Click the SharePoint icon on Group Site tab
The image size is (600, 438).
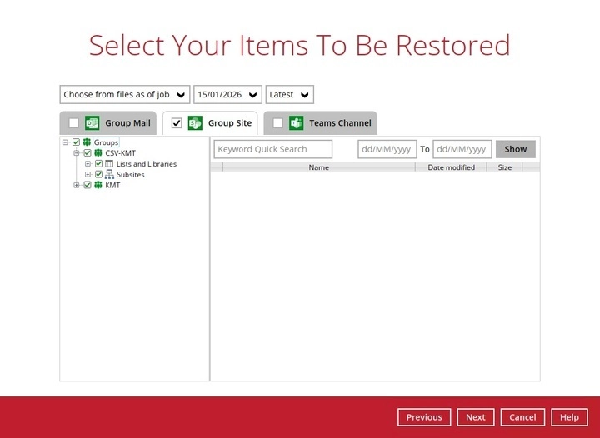click(x=195, y=123)
